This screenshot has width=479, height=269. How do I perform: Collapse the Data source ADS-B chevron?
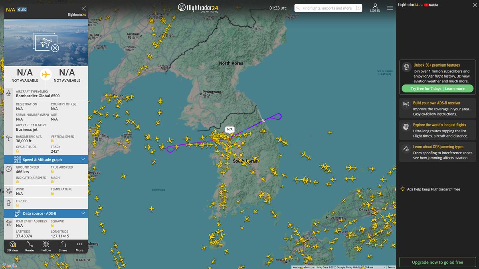click(83, 213)
